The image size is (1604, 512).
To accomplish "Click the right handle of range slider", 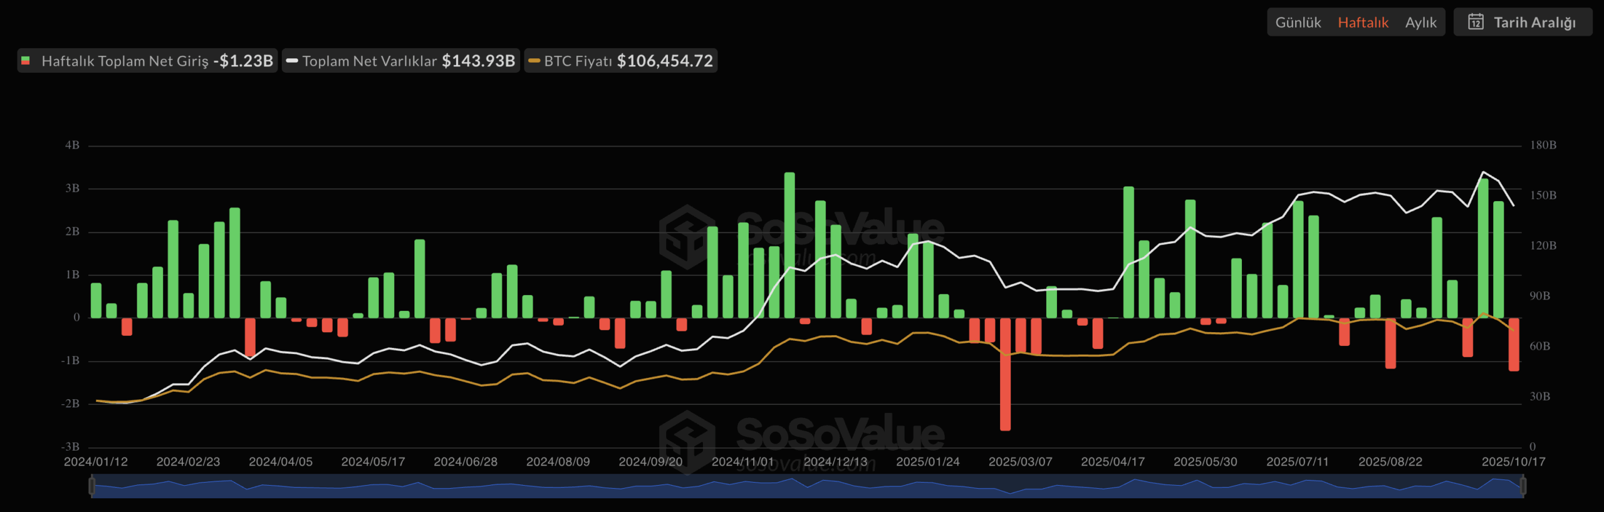I will point(1523,486).
